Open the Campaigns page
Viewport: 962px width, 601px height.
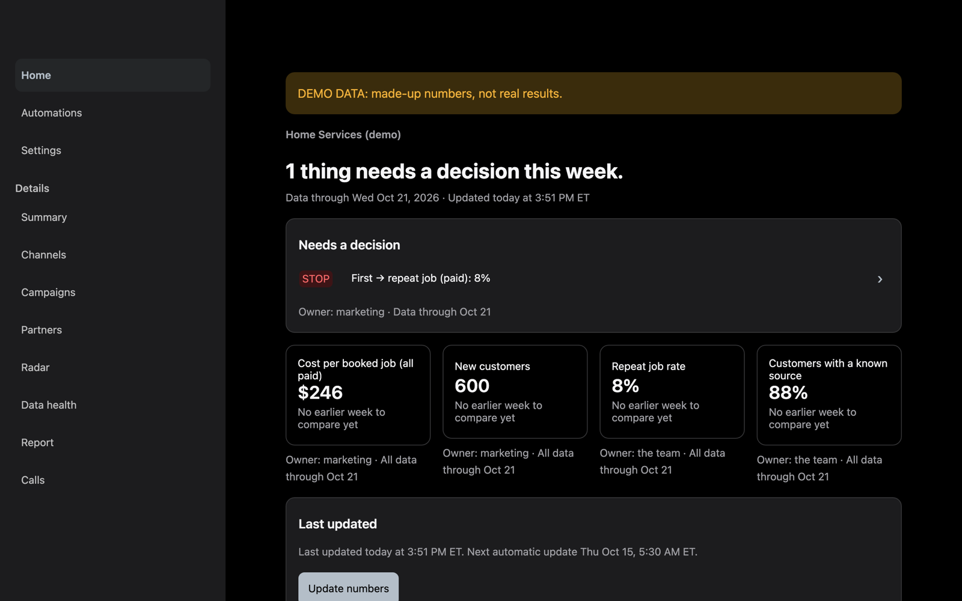coord(112,292)
